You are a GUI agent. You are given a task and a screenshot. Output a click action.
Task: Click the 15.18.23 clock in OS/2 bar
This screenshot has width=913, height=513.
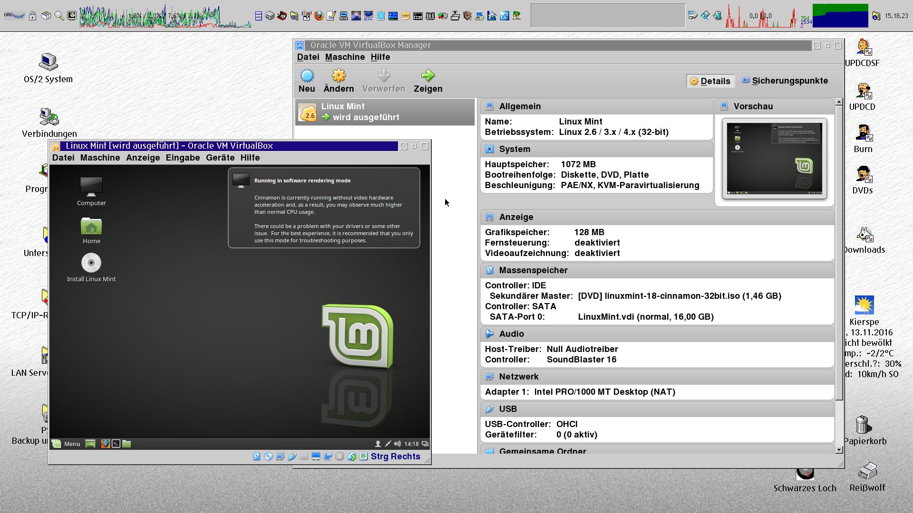[896, 16]
